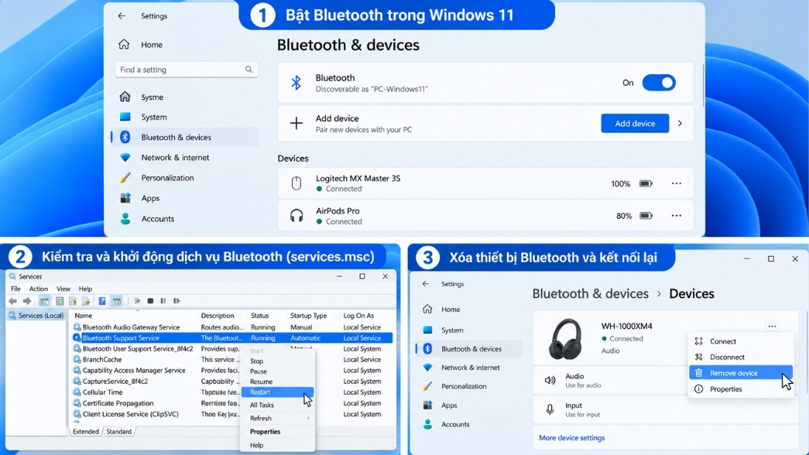Select Bluetooth Audio Gateway Service row

click(x=232, y=327)
